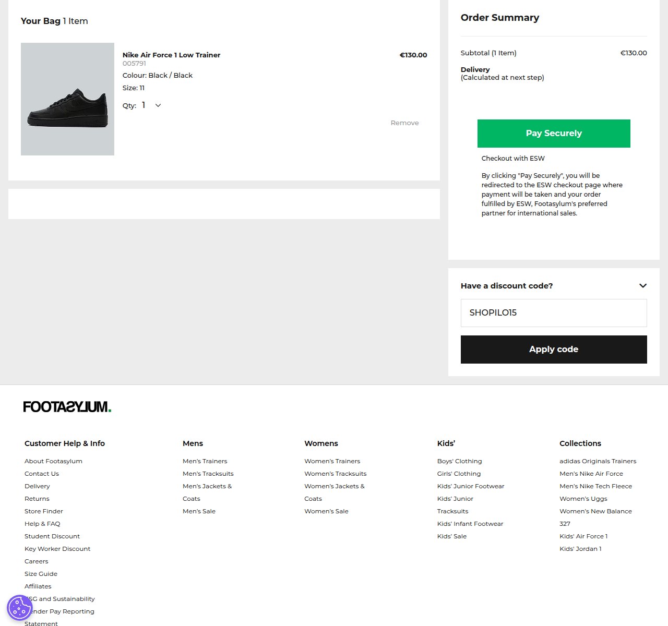
Task: Click the discount code input field
Action: coord(554,313)
